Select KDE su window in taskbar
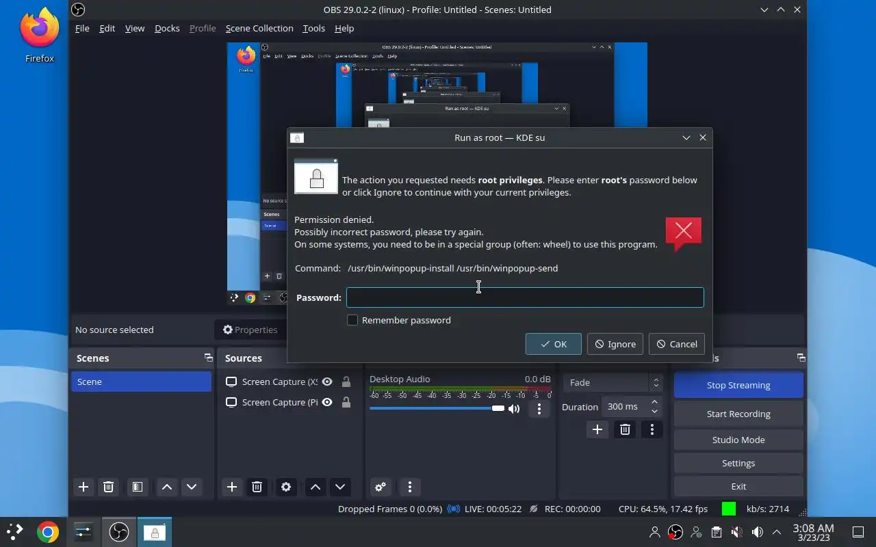This screenshot has width=876, height=547. click(x=155, y=531)
